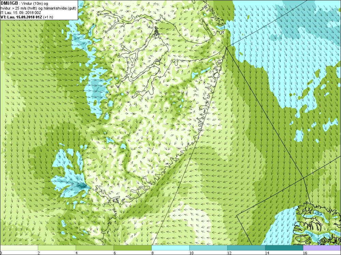Click the legend tick label '14'
This screenshot has height=255, width=341.
tap(267, 253)
